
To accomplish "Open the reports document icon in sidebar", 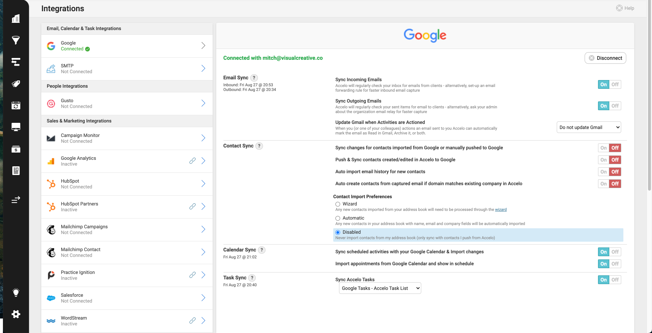I will click(16, 171).
